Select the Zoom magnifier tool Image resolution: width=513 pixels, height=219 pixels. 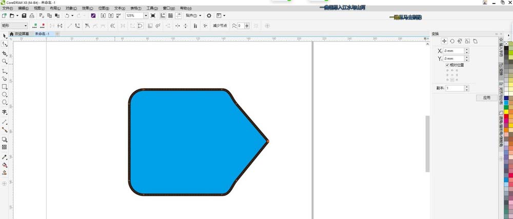(4, 61)
